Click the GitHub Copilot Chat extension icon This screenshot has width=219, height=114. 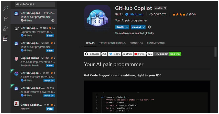tap(16, 89)
